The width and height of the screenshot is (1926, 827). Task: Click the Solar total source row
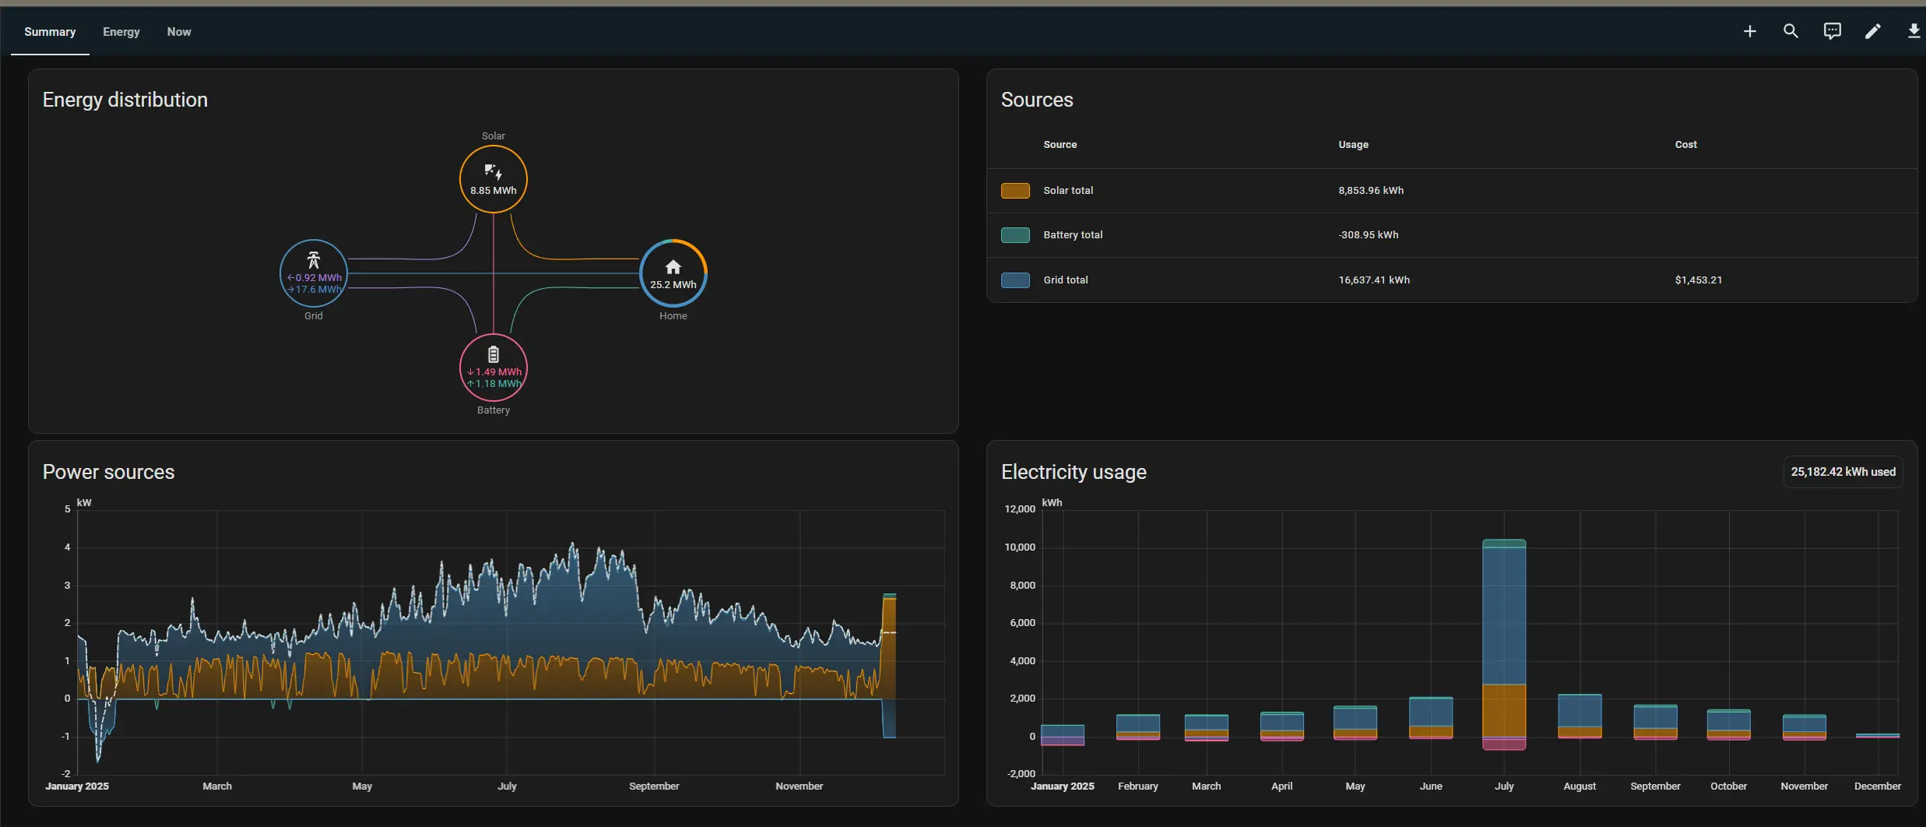point(1067,191)
